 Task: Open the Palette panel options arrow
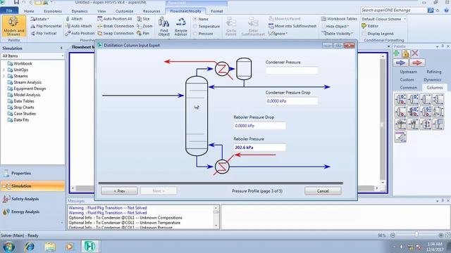pyautogui.click(x=437, y=46)
